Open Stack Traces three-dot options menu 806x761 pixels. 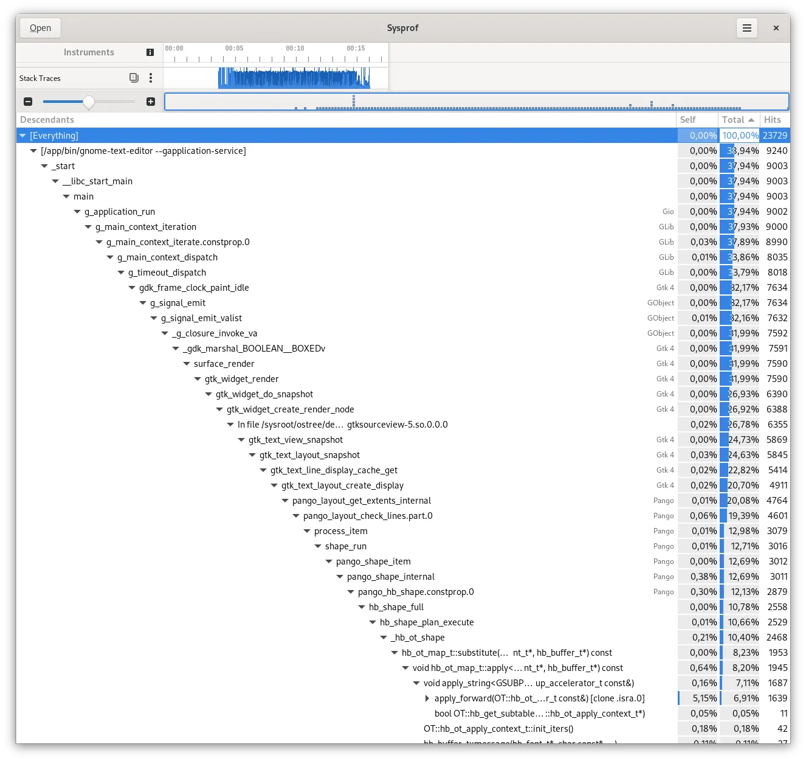click(151, 78)
